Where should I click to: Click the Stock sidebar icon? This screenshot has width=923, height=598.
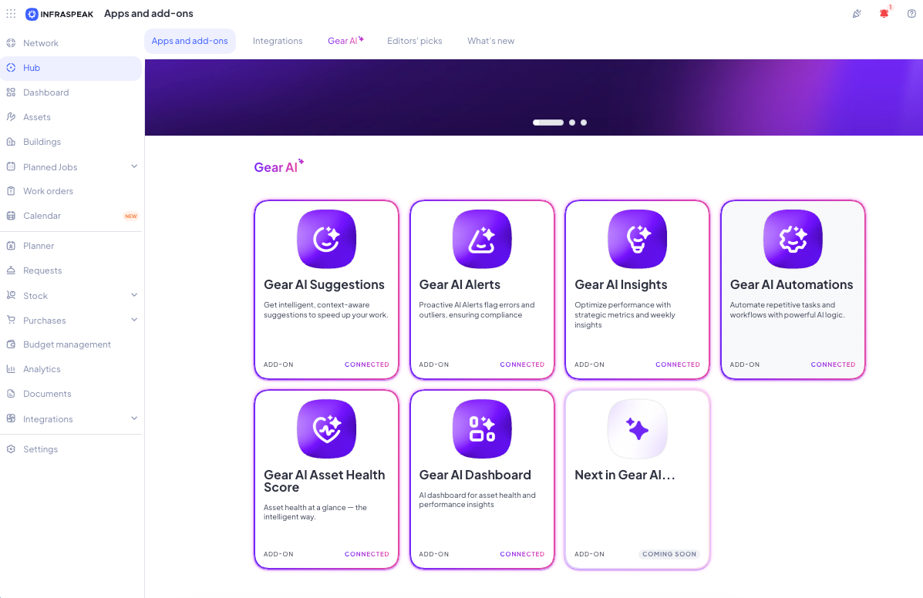(11, 295)
